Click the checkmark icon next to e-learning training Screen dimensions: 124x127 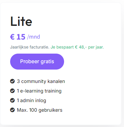[12, 91]
